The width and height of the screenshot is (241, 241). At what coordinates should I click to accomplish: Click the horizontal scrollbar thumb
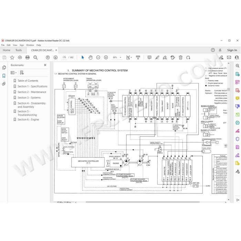(143, 202)
